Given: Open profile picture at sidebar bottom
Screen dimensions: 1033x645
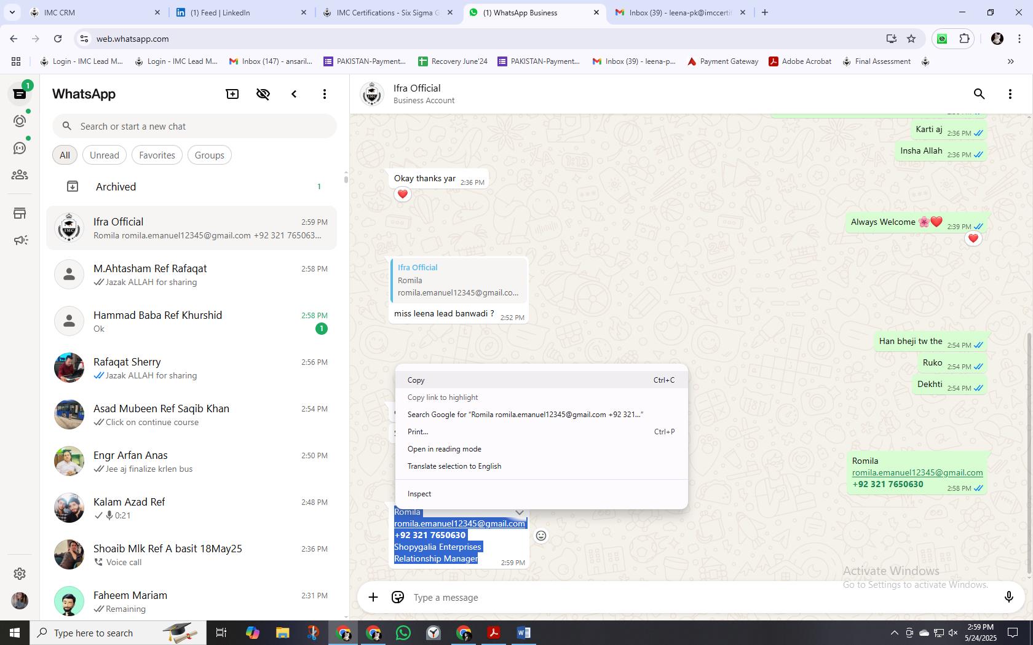Looking at the screenshot, I should [20, 600].
